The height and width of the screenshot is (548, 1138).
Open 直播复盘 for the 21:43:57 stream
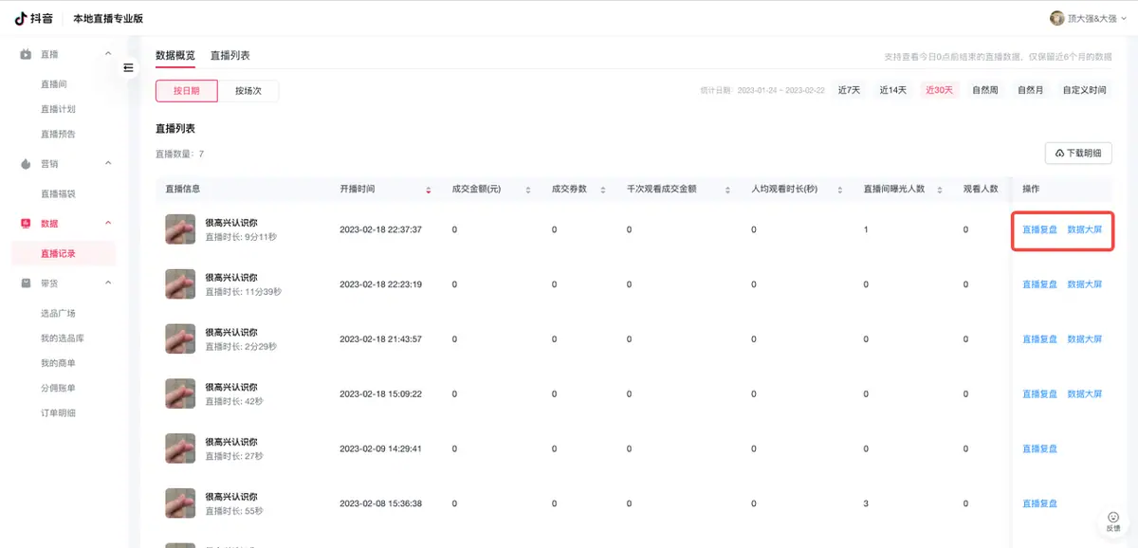click(1039, 339)
